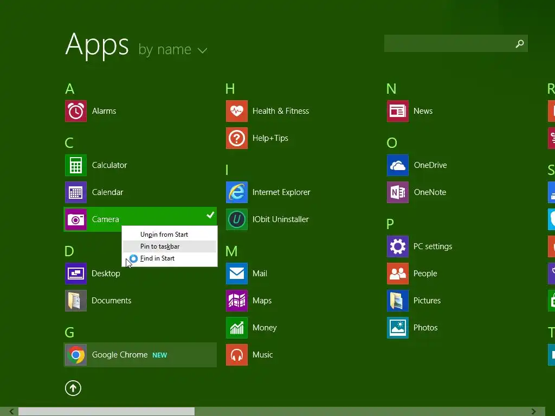Click the 'Apps' heading text

(97, 45)
